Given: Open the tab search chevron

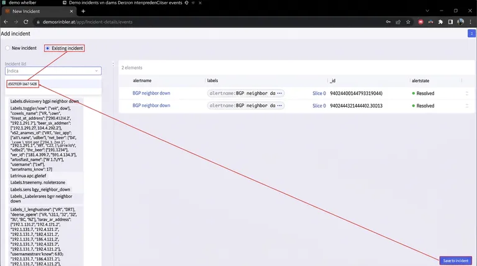Looking at the screenshot, I should pos(427,11).
